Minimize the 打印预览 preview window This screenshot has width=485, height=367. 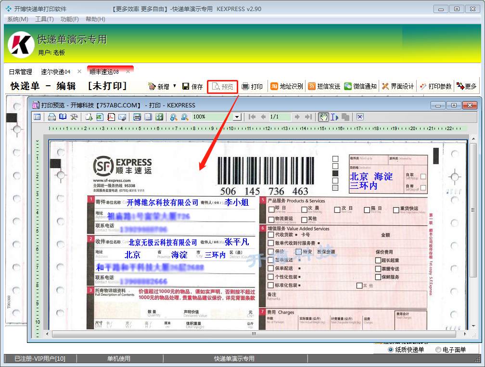coord(438,105)
